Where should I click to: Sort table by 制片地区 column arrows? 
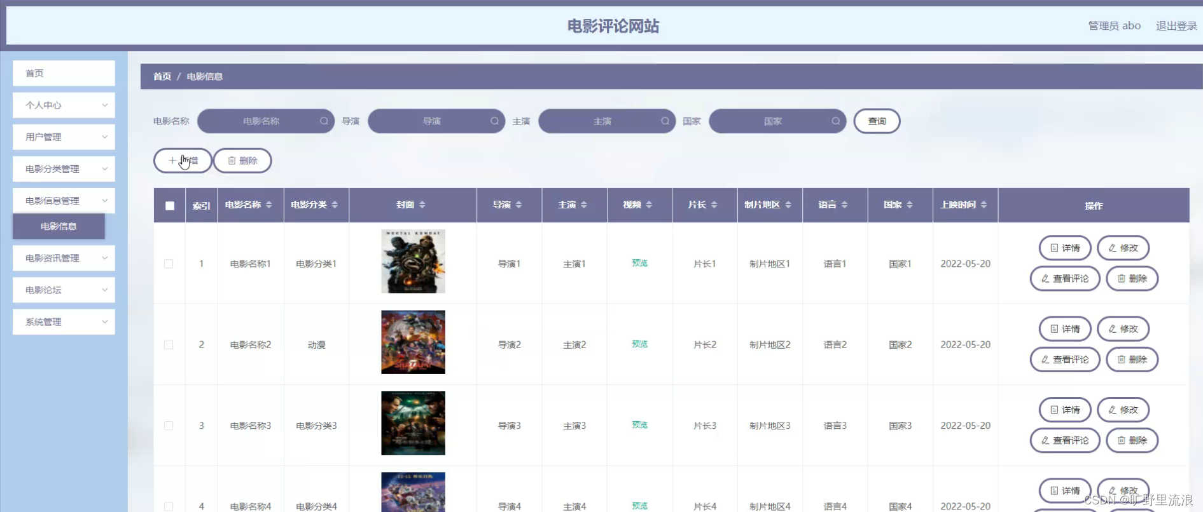(788, 205)
